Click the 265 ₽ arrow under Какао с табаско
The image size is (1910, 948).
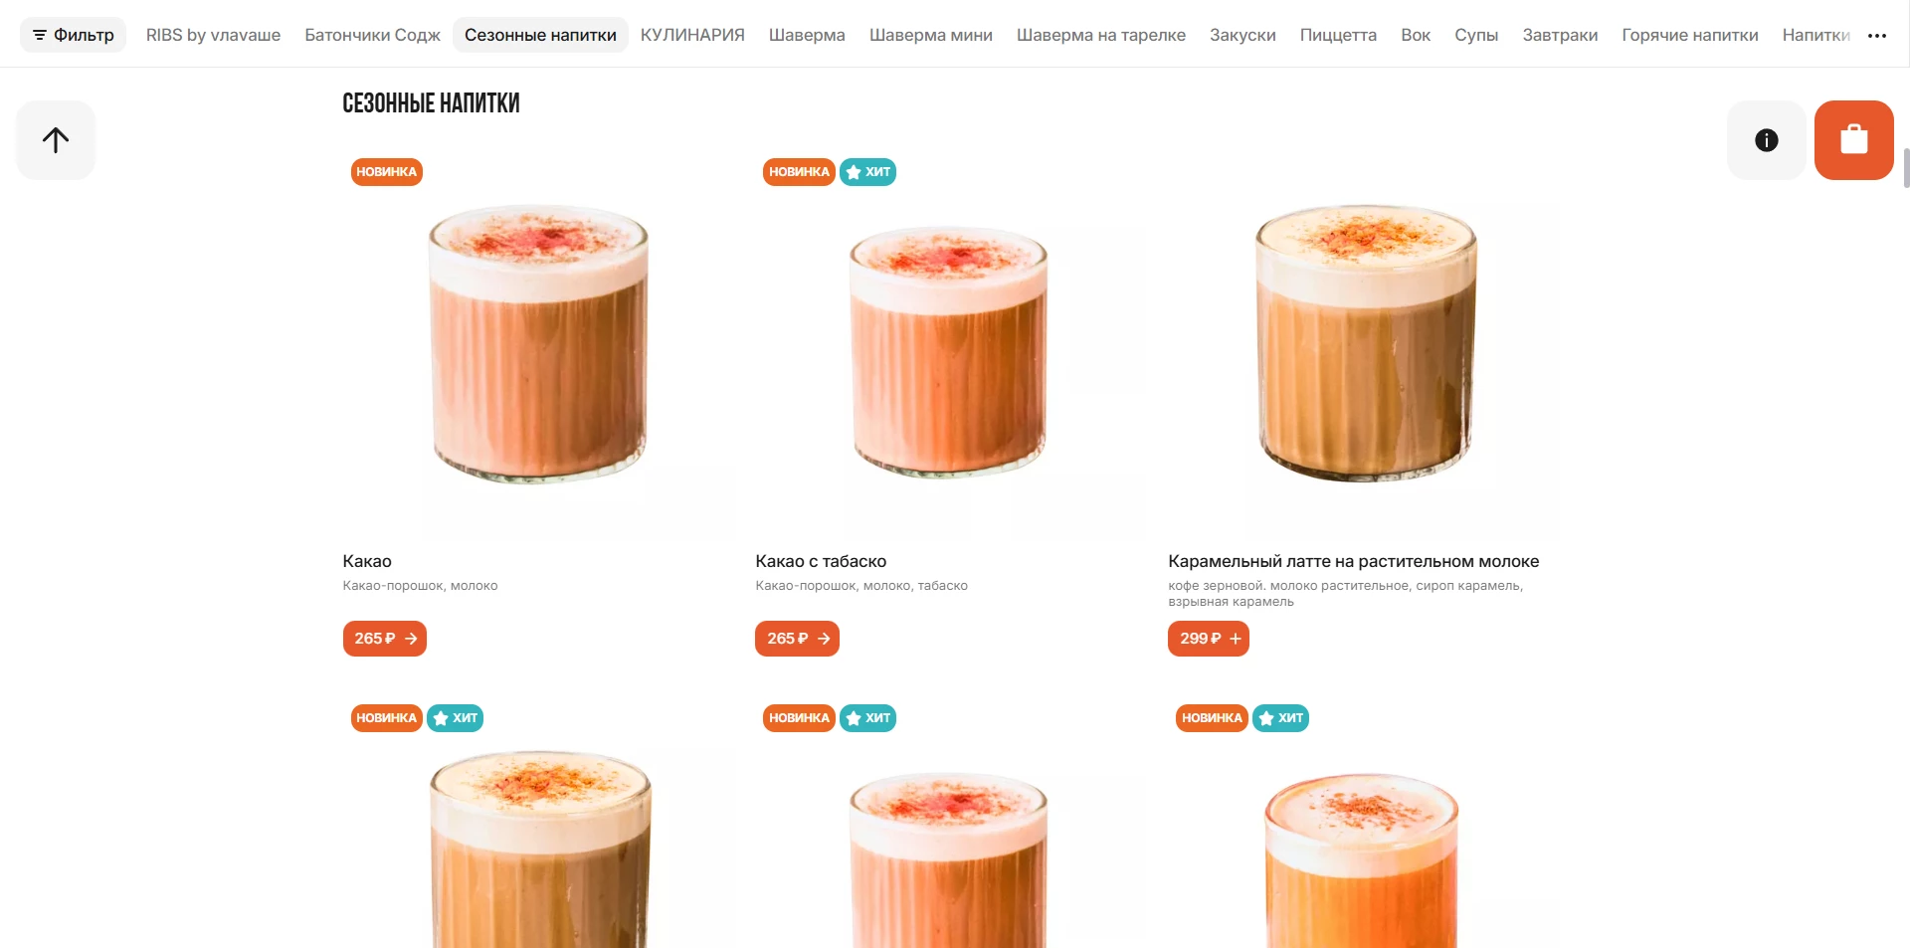click(797, 639)
